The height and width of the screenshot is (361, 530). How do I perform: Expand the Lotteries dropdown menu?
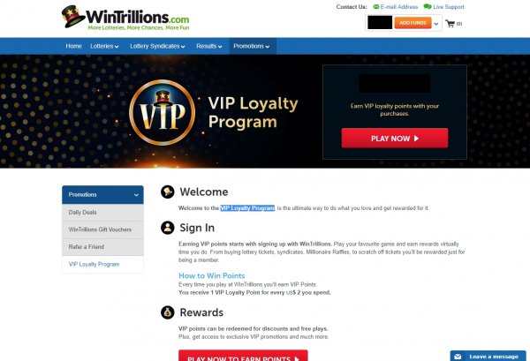(104, 46)
